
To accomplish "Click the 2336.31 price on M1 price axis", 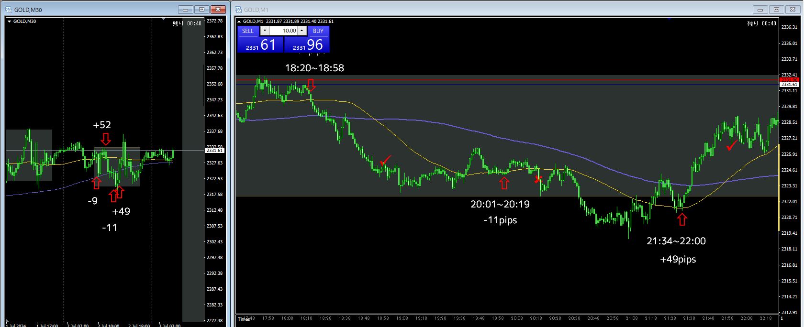I will tap(789, 27).
